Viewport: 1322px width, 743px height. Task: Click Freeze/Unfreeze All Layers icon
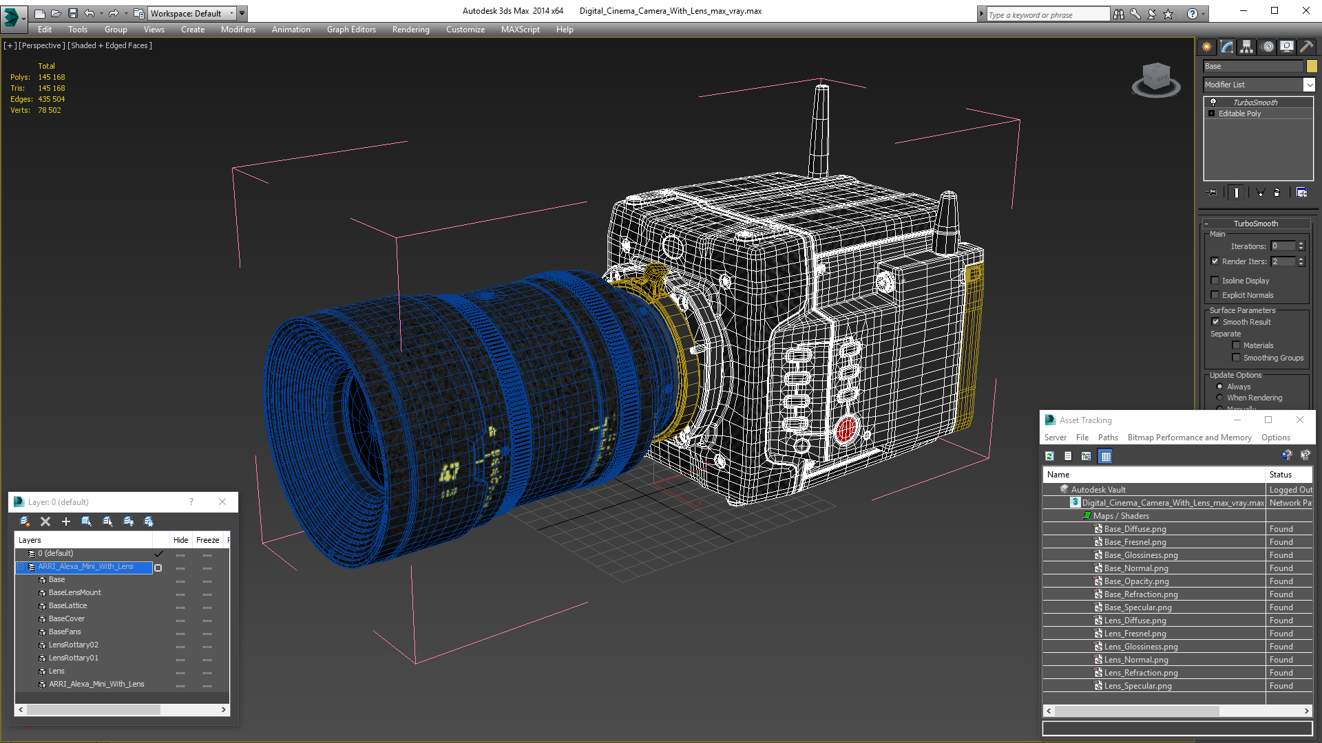tap(149, 521)
